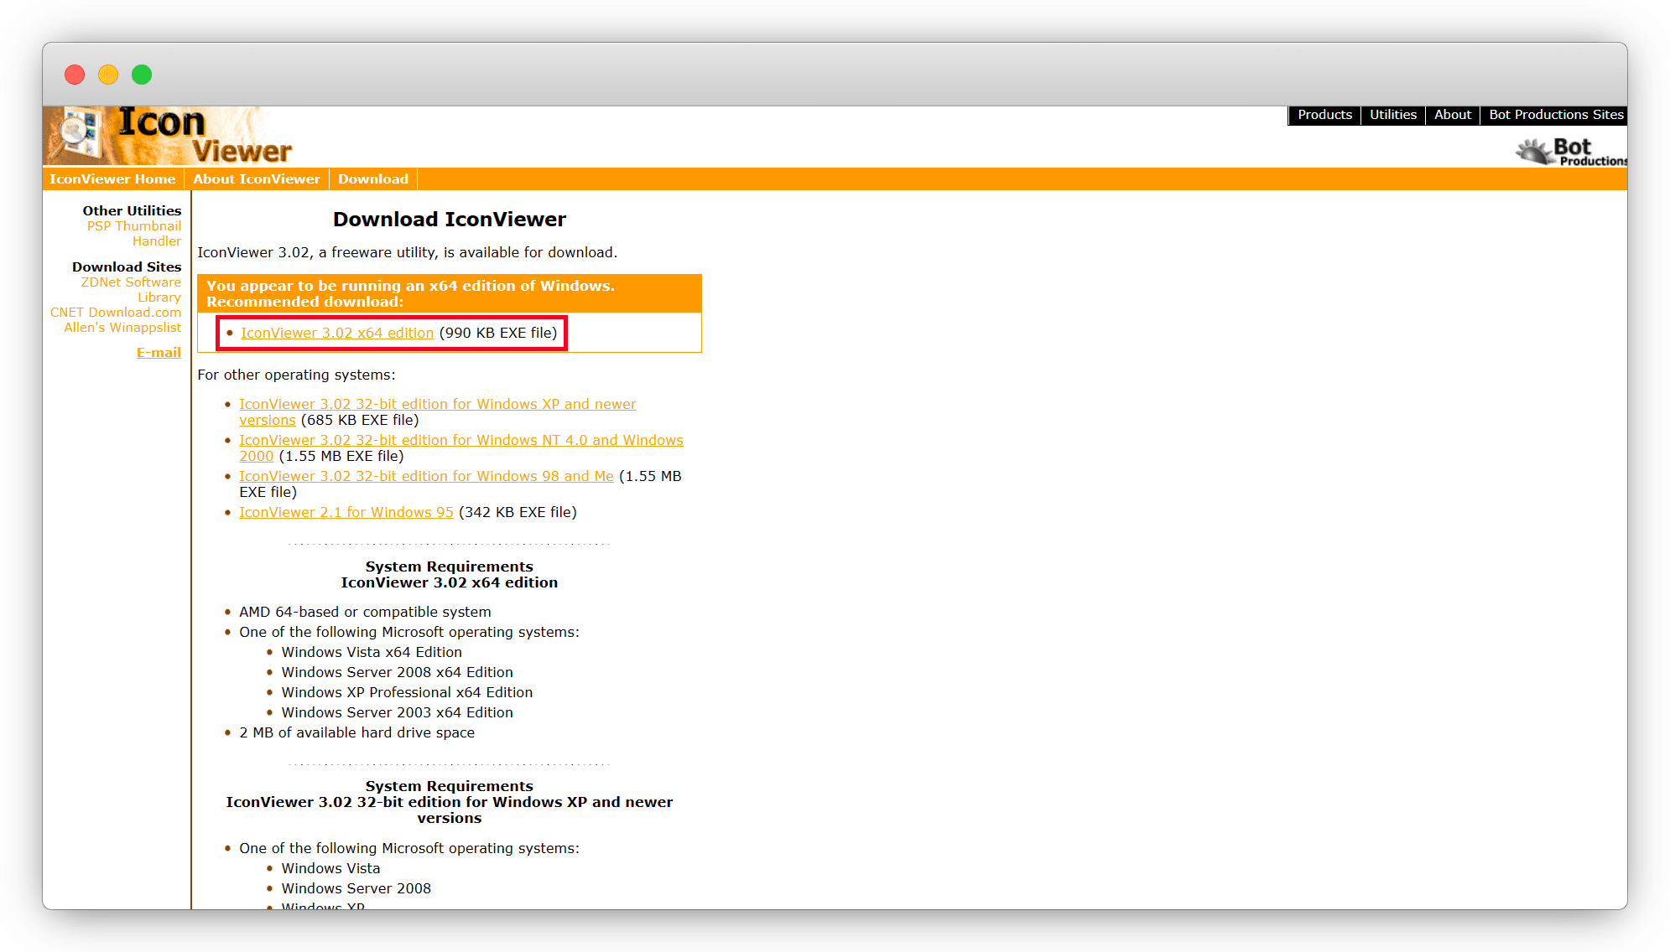Open the About top menu item

point(1452,115)
